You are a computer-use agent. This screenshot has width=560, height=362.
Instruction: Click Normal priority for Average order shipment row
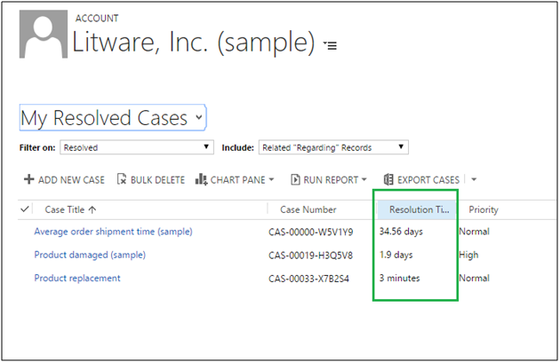(475, 232)
